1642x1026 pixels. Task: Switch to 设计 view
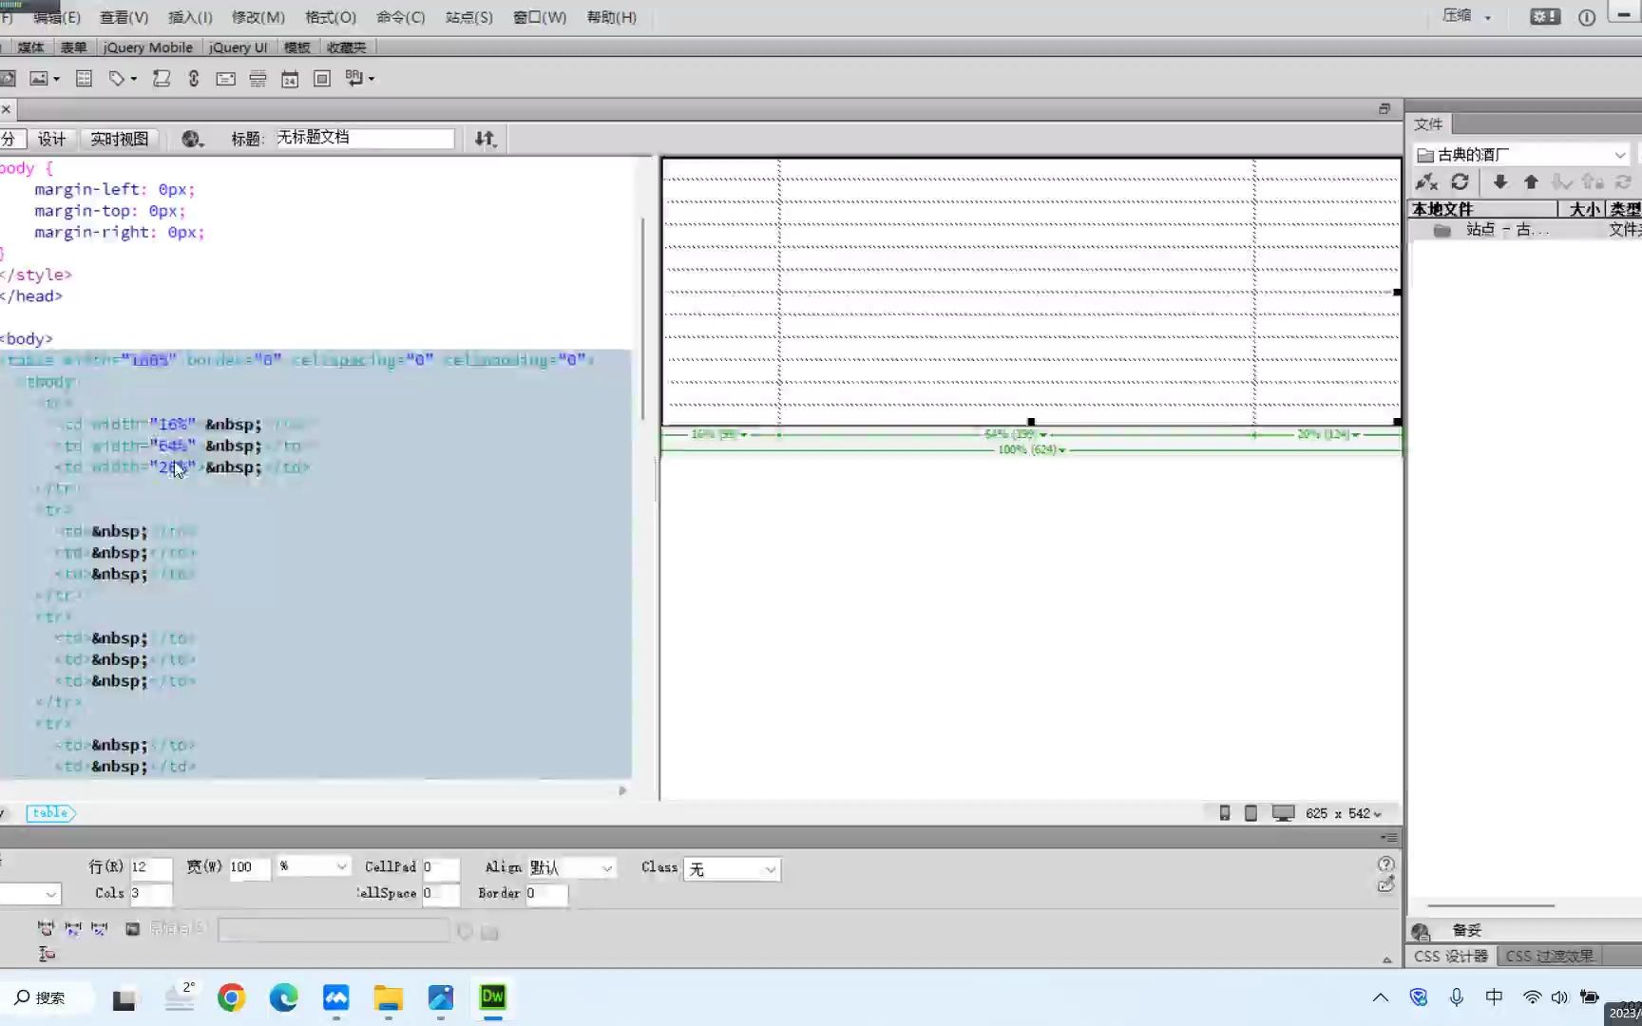point(51,140)
